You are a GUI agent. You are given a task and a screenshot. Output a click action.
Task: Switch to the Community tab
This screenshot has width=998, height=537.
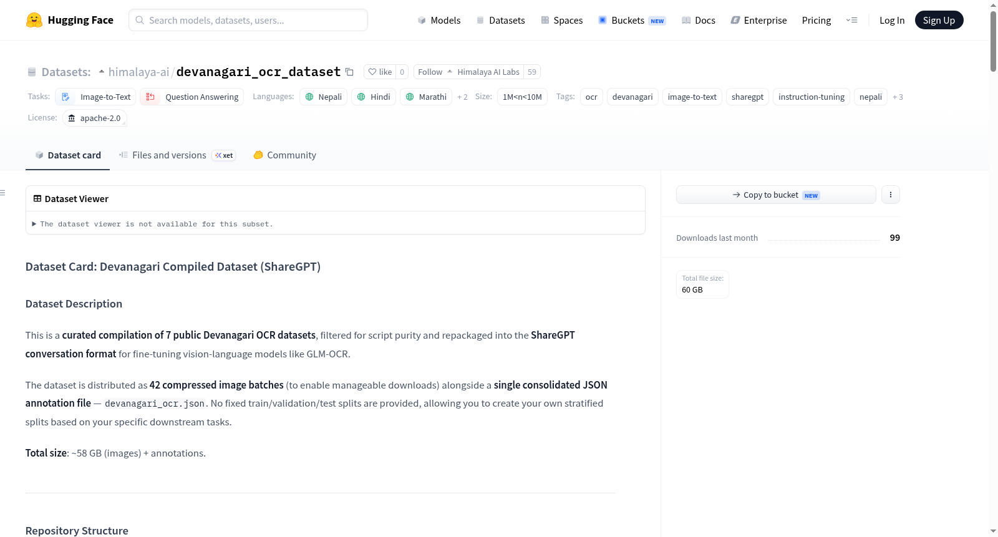tap(284, 155)
